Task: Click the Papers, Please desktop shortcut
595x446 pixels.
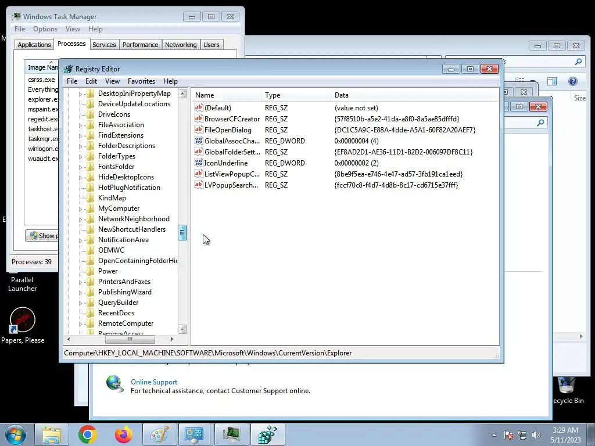Action: pos(23,326)
